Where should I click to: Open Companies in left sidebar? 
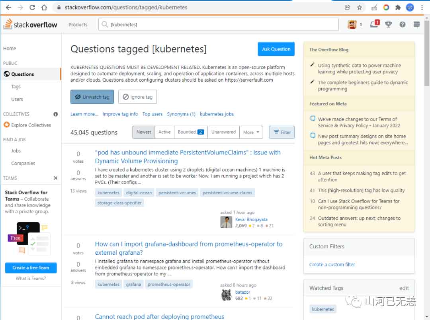[23, 164]
